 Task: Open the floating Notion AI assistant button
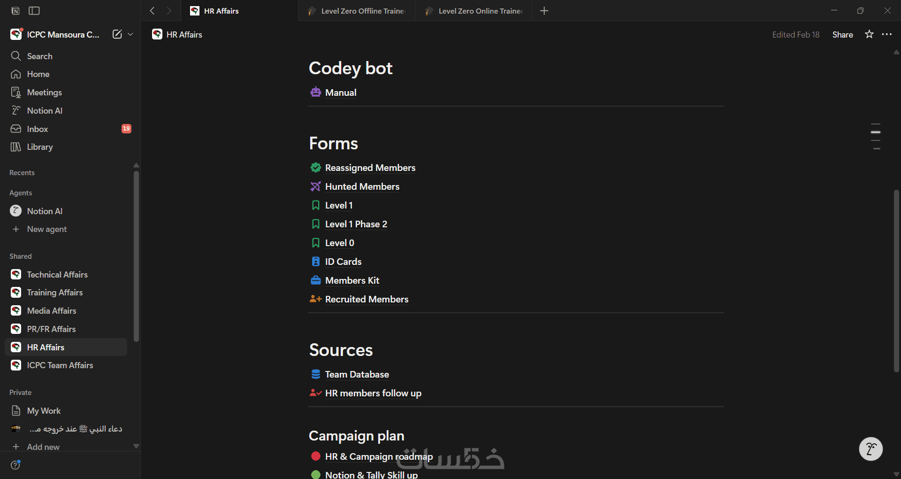click(x=871, y=449)
